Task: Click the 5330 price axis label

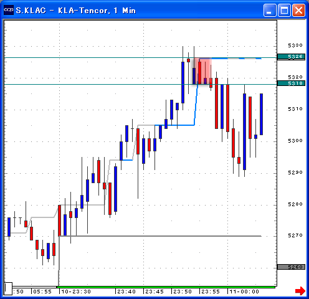Action: (x=295, y=45)
